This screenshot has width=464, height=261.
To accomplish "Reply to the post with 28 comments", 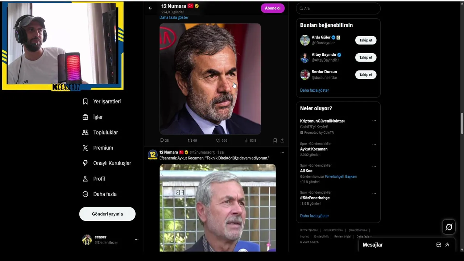I will (x=164, y=140).
